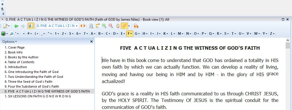Click the orange previous/next chapter arrows

(x=83, y=26)
